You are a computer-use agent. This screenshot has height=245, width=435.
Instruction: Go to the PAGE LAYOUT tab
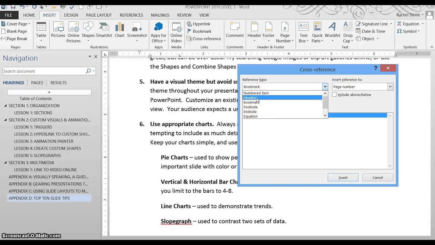click(99, 15)
